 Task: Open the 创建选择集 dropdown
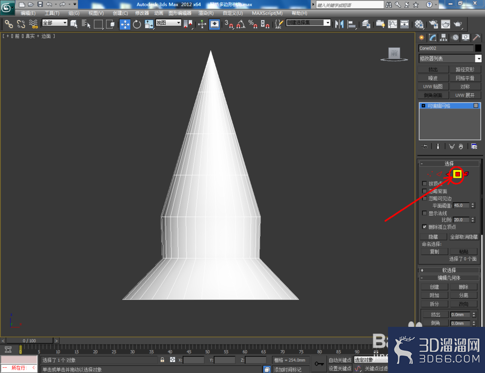click(x=308, y=23)
